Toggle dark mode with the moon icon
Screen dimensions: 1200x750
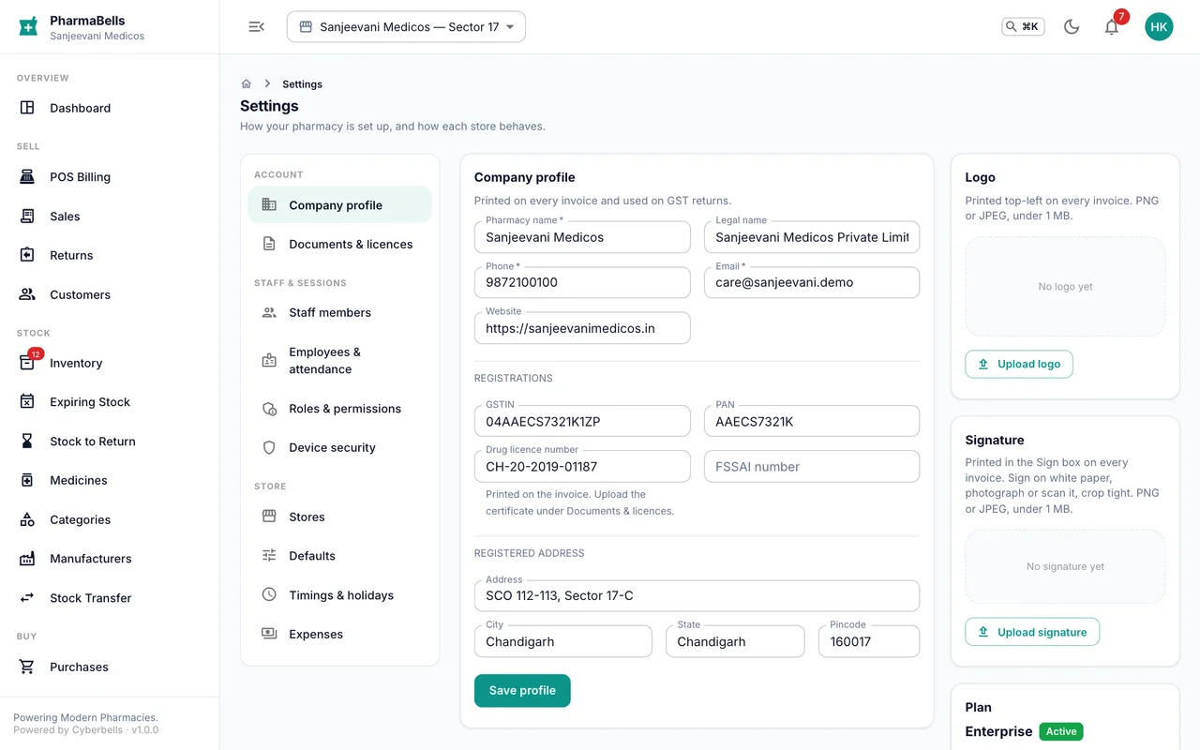pyautogui.click(x=1072, y=26)
